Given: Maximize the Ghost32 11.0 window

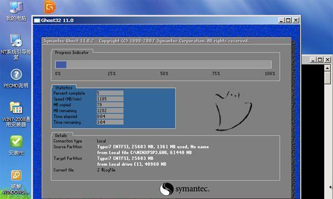Looking at the screenshot, I should click(288, 20).
